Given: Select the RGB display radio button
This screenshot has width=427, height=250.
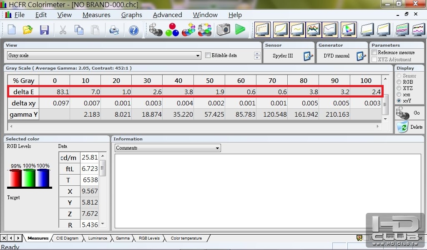Looking at the screenshot, I should pos(399,82).
